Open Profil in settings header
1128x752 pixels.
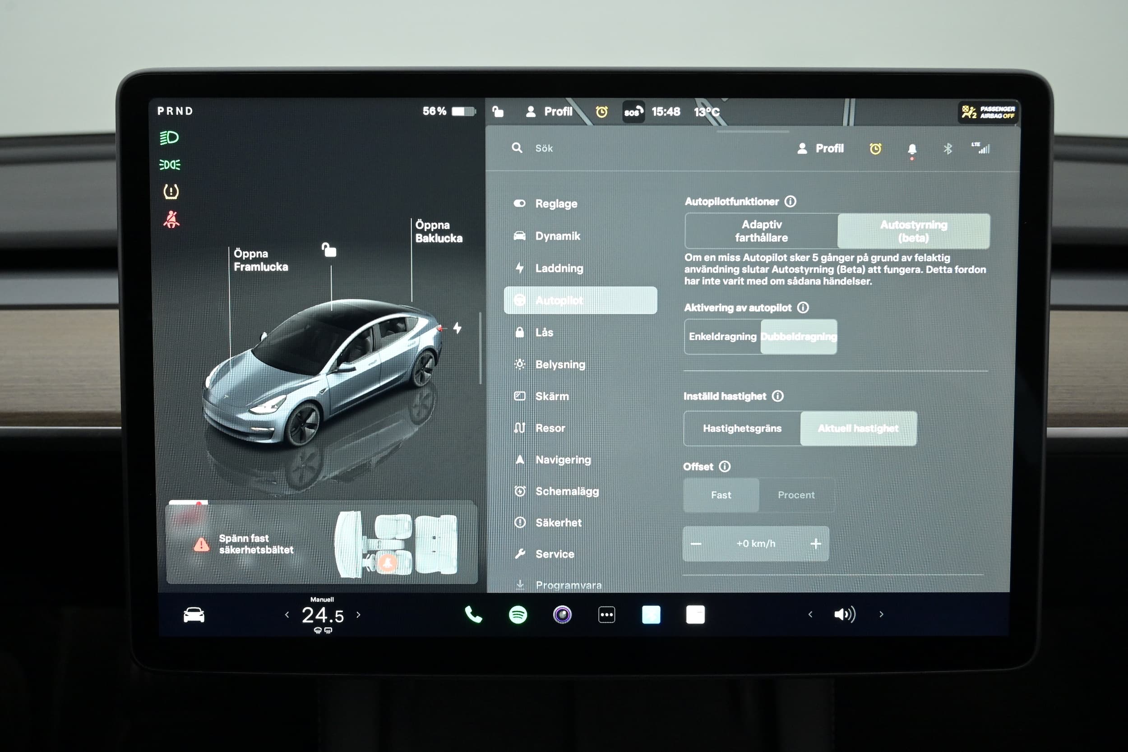[821, 149]
